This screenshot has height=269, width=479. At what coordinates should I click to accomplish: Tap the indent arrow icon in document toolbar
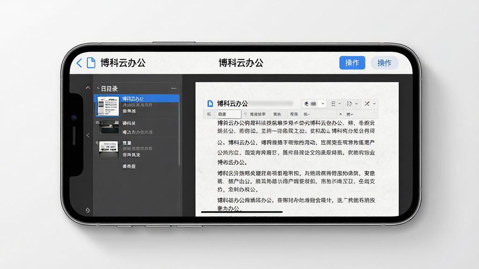(x=349, y=104)
